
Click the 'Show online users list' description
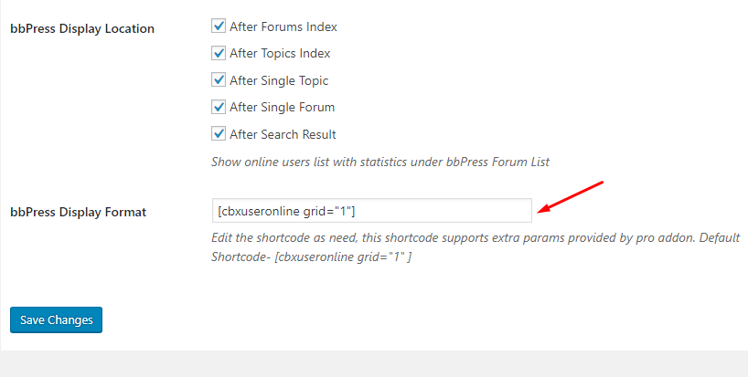pos(380,162)
